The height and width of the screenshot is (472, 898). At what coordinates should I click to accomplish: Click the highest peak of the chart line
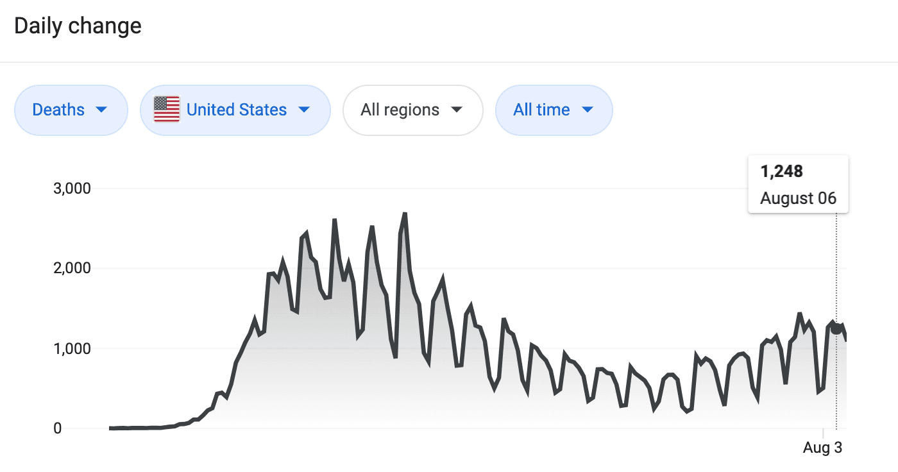pos(405,214)
